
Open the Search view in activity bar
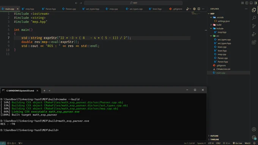254,18
